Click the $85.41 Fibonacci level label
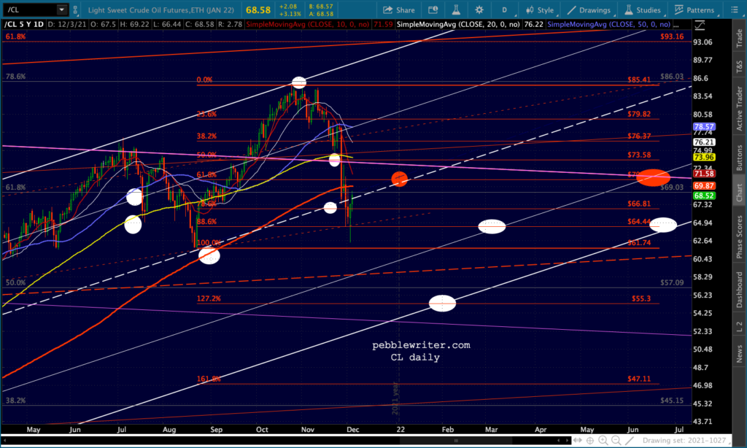 pos(639,80)
